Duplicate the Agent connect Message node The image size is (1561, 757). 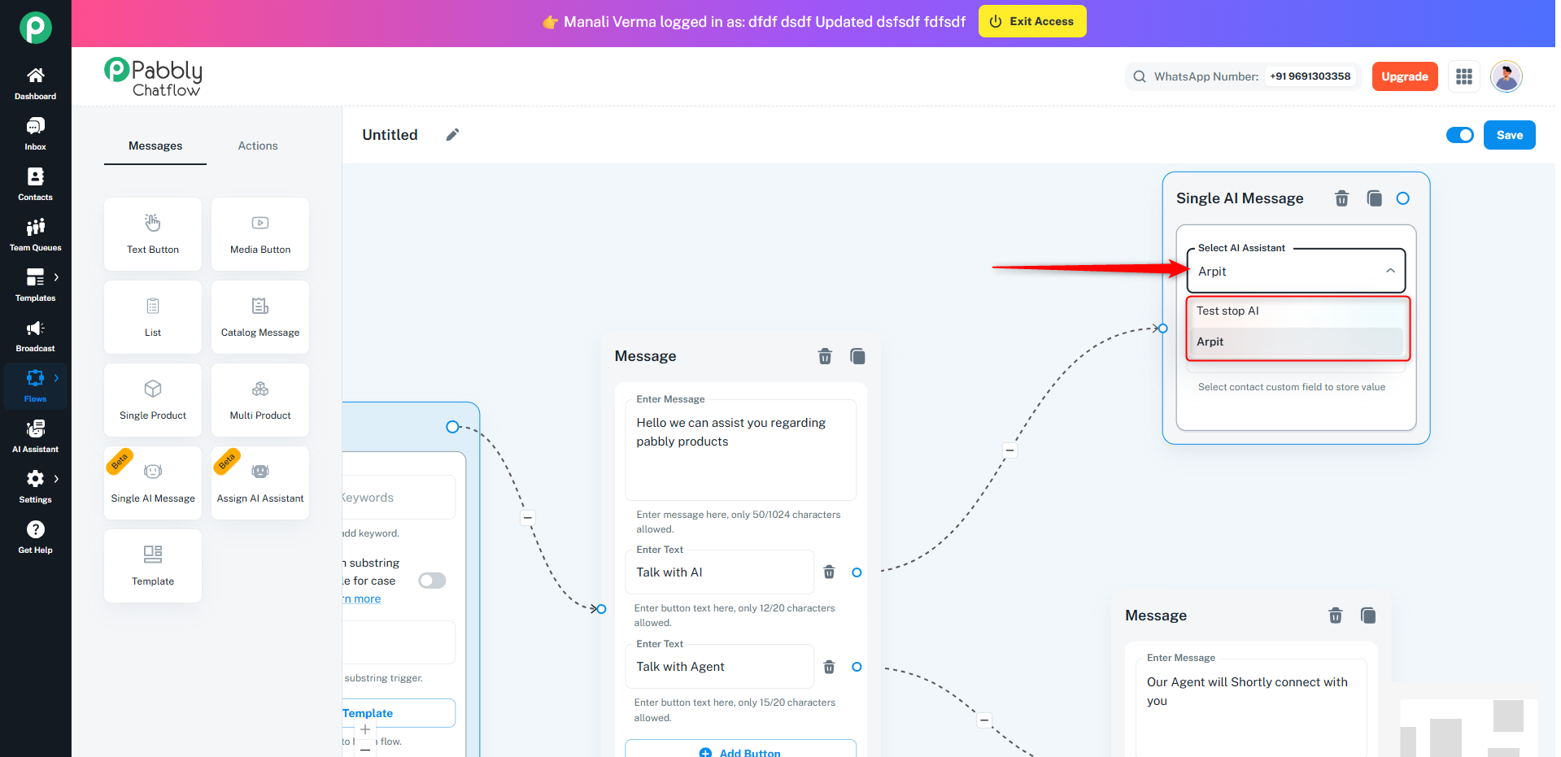pos(1368,616)
